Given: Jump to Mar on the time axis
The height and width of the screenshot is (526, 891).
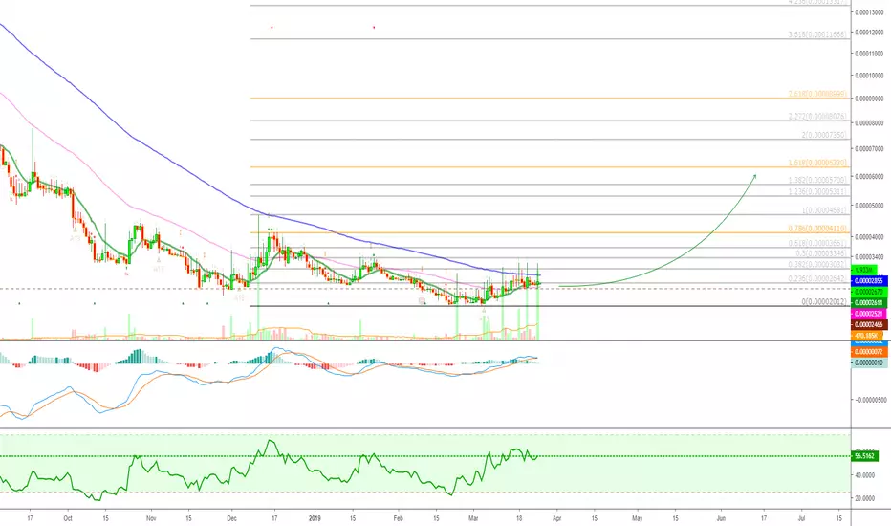Looking at the screenshot, I should 473,518.
